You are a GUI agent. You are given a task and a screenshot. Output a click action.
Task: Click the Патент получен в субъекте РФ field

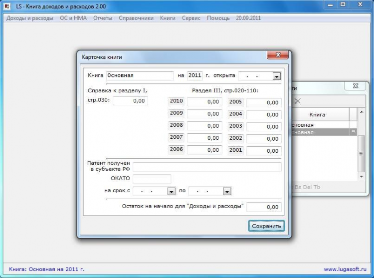(x=207, y=167)
